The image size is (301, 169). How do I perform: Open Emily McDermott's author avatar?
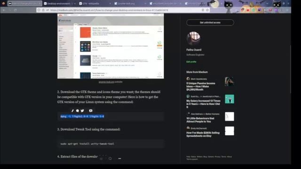[188, 128]
